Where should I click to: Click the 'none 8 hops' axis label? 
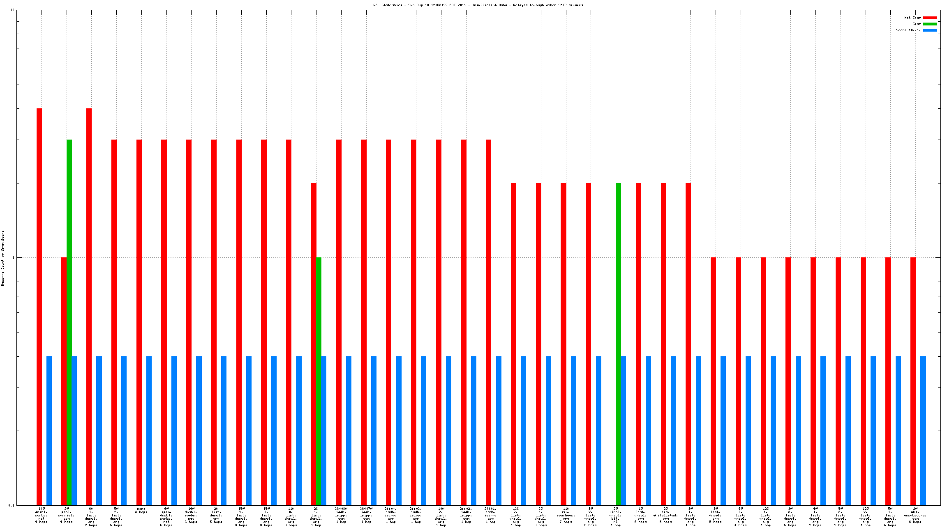pos(141,510)
